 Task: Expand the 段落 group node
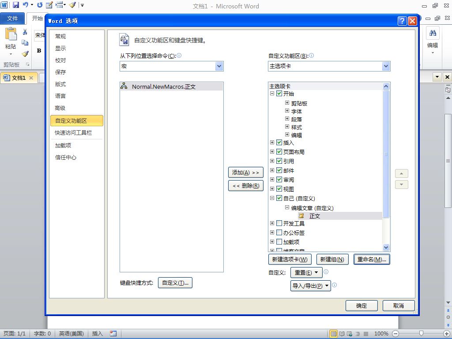click(x=287, y=118)
